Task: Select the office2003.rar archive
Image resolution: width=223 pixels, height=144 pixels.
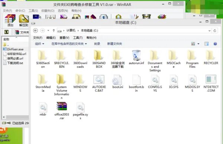Action: click(62, 111)
